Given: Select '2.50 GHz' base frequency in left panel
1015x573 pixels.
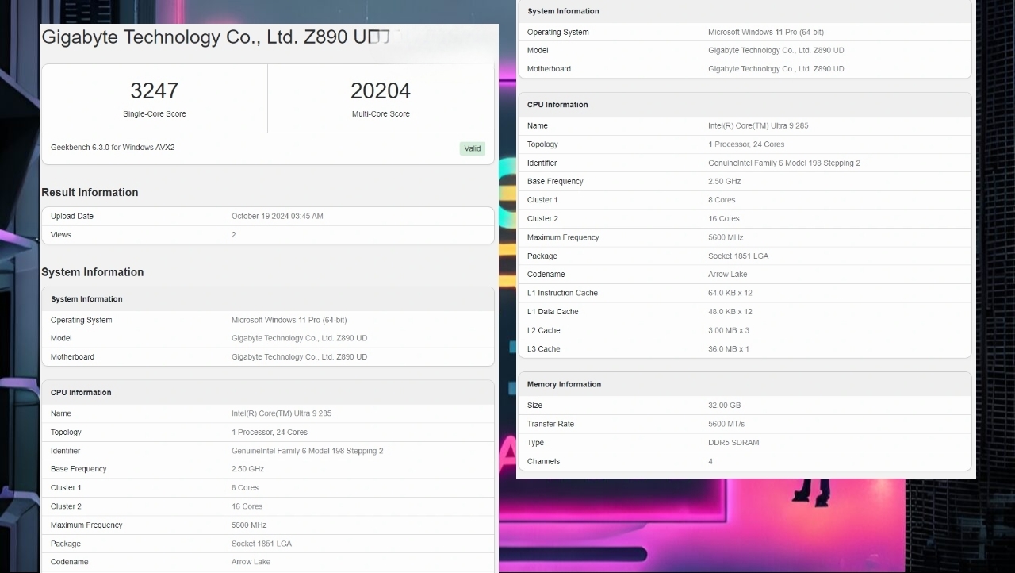Looking at the screenshot, I should point(247,469).
